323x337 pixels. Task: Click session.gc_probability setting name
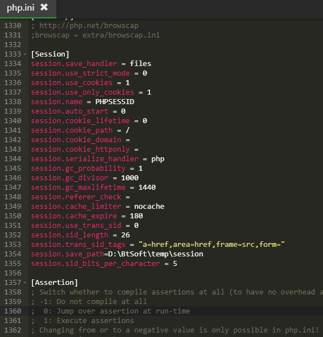click(x=78, y=168)
